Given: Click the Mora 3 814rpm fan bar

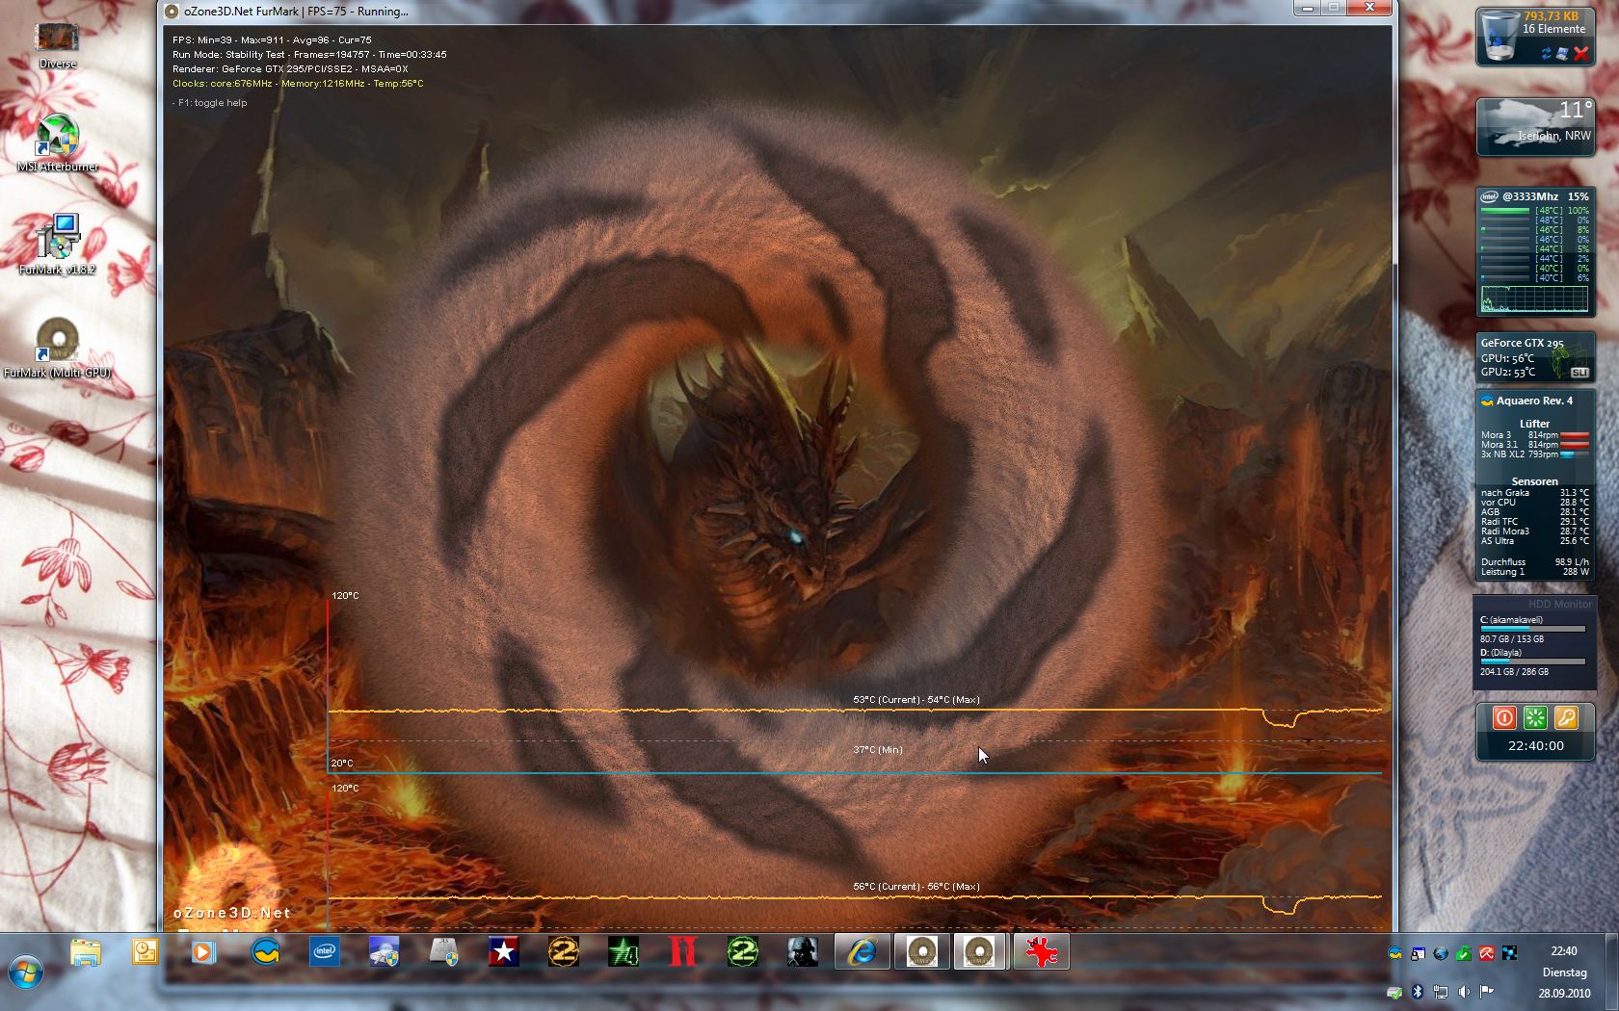Looking at the screenshot, I should [1574, 435].
